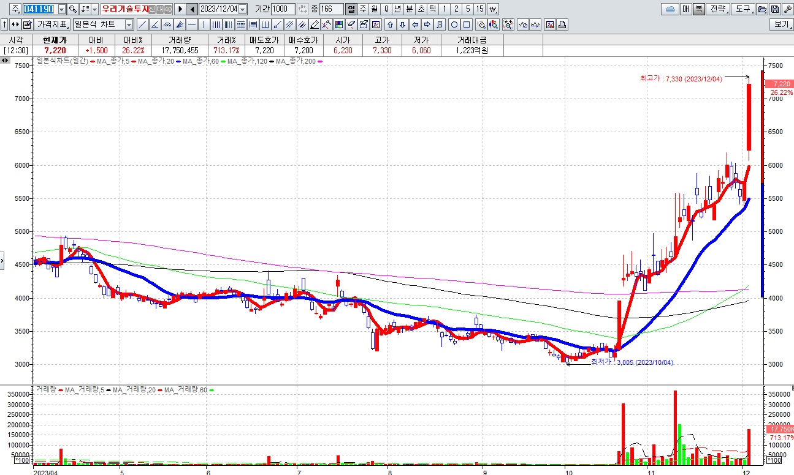Select the 15 interval button
The height and width of the screenshot is (475, 794).
tap(479, 9)
